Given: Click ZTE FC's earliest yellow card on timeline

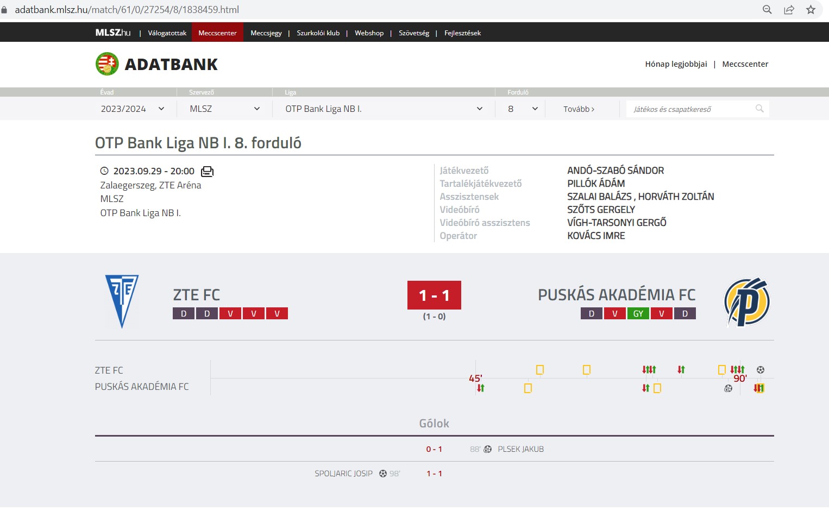Looking at the screenshot, I should 540,370.
